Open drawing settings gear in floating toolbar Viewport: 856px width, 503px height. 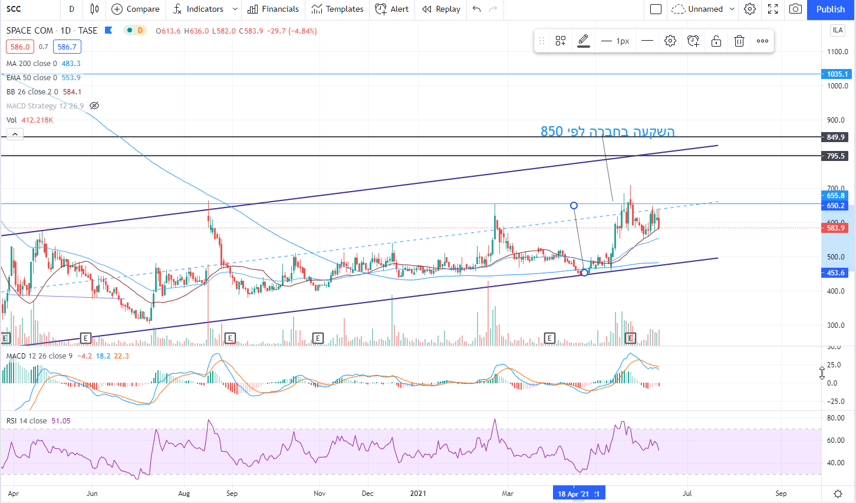pos(670,41)
